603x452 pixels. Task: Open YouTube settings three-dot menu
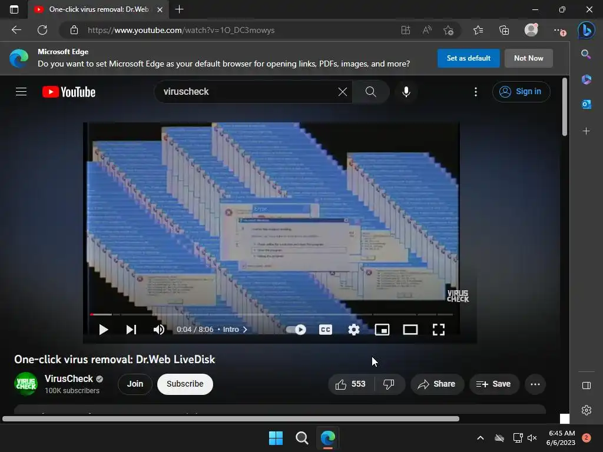pos(476,92)
